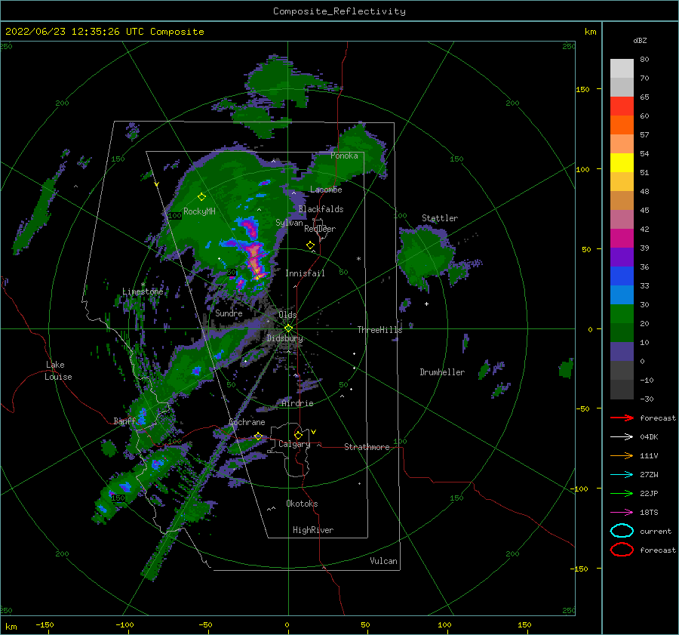The image size is (679, 635).
Task: Click the purple 36-39 dBZ color band
Action: point(622,257)
